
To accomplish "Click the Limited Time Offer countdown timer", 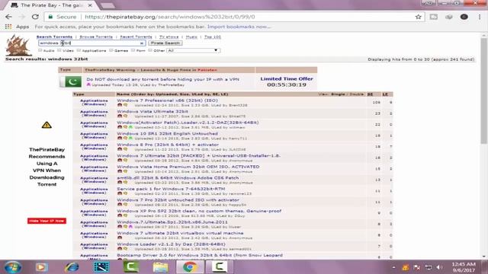I will click(x=287, y=84).
